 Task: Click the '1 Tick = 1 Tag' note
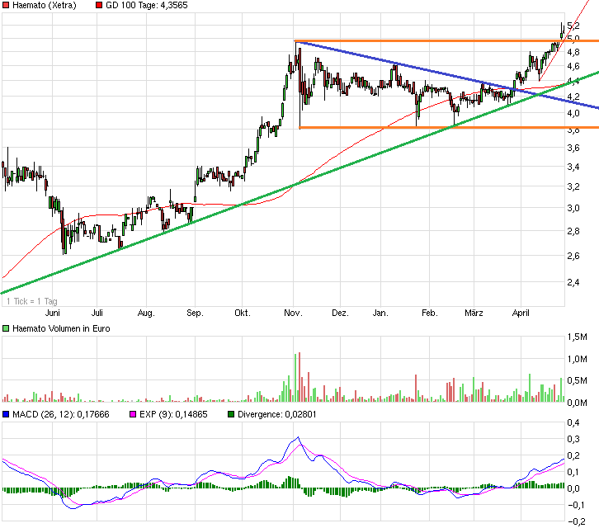click(32, 301)
